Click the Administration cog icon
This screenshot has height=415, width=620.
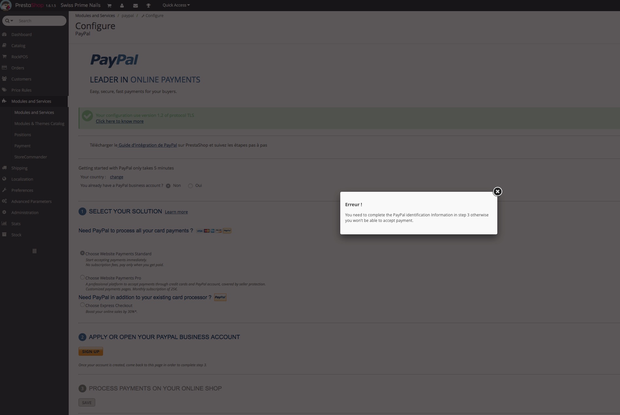[4, 212]
